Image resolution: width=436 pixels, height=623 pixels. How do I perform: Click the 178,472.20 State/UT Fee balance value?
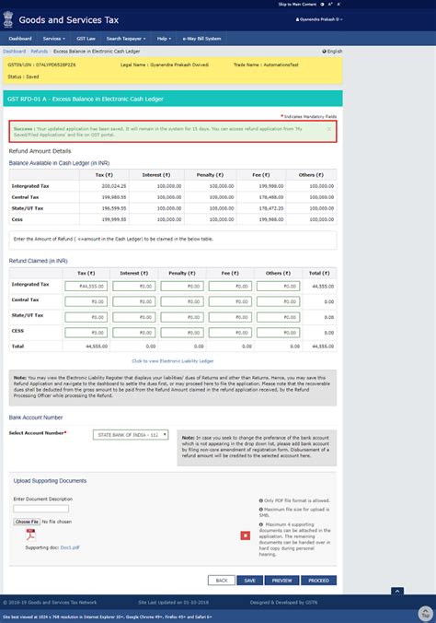[271, 208]
